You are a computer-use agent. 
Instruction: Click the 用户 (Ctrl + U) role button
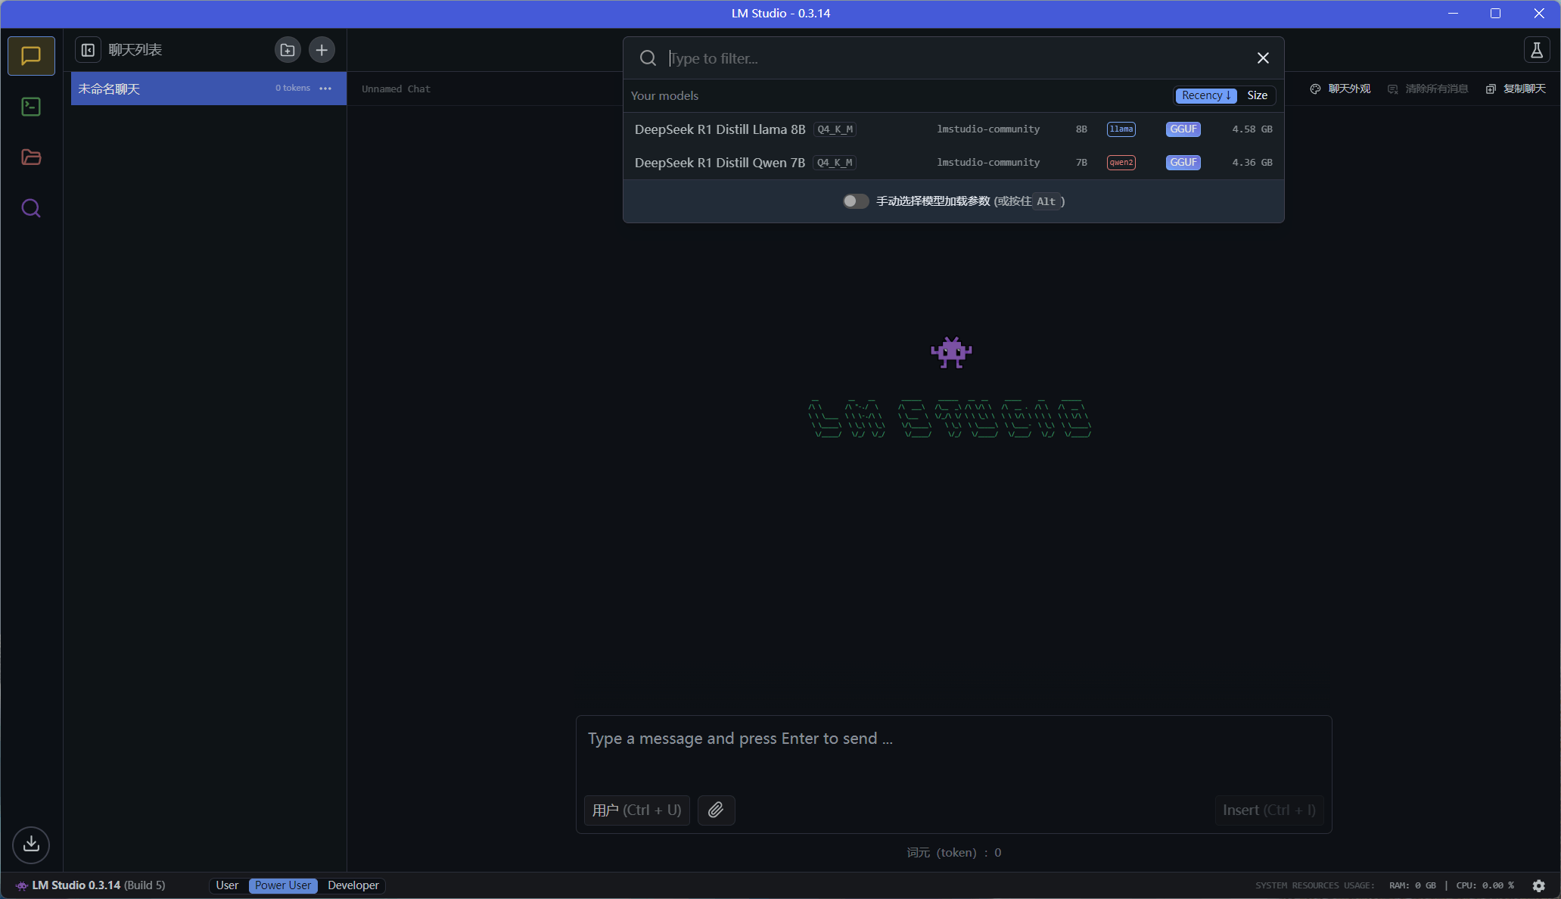[x=636, y=810]
